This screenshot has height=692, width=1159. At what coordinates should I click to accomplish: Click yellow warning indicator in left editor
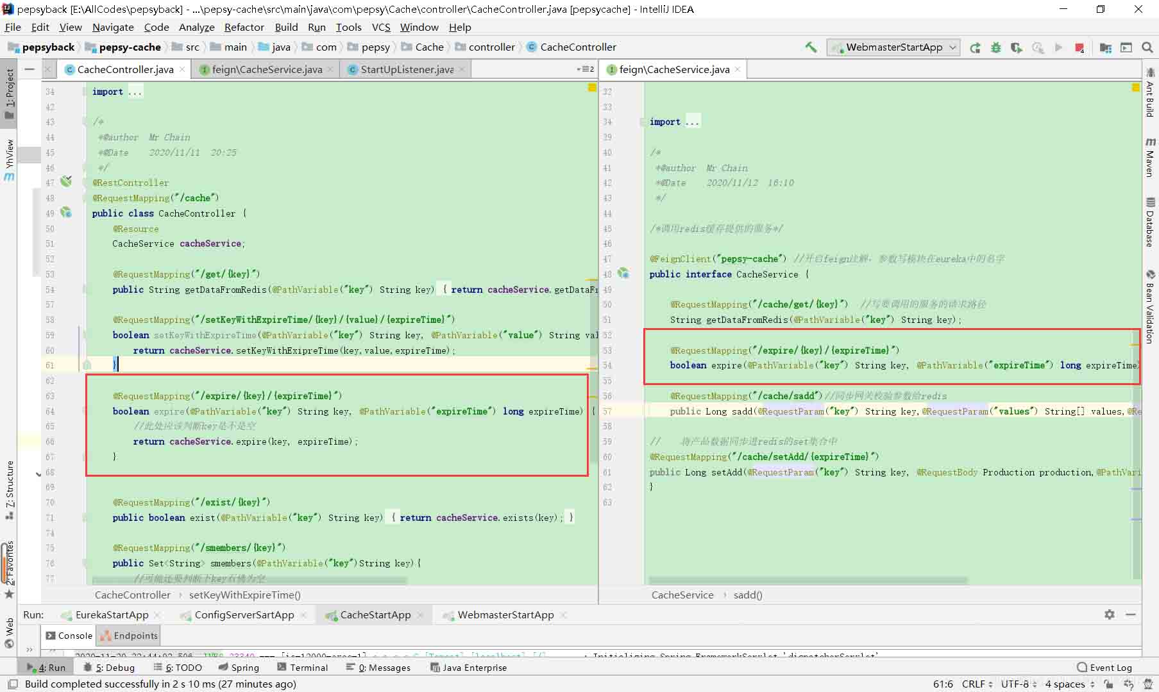[592, 88]
